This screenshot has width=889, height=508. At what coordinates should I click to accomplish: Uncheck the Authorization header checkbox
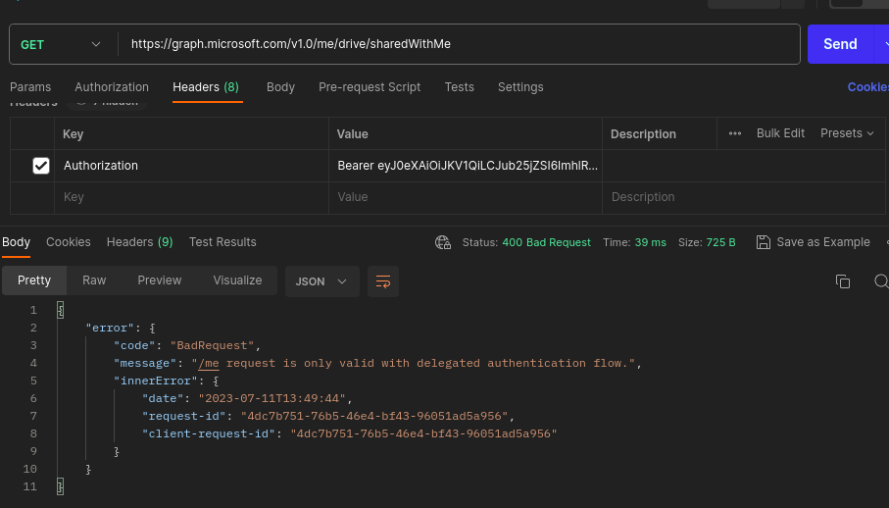(41, 166)
